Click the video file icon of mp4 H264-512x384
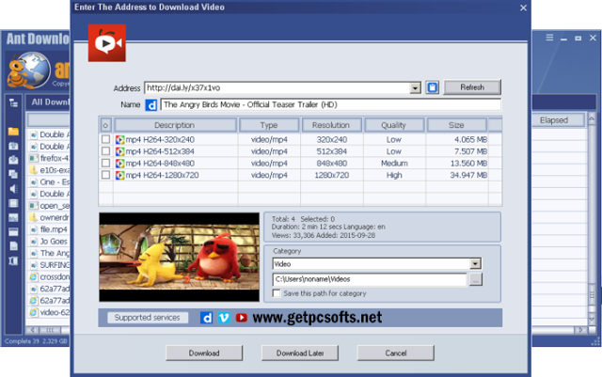 [119, 151]
